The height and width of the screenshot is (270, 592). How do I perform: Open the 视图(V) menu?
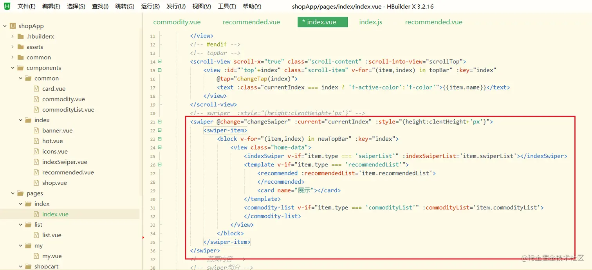pyautogui.click(x=202, y=6)
